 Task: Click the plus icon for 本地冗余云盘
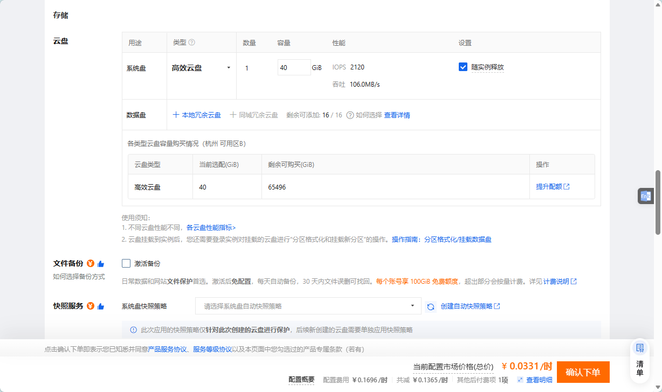pos(176,115)
